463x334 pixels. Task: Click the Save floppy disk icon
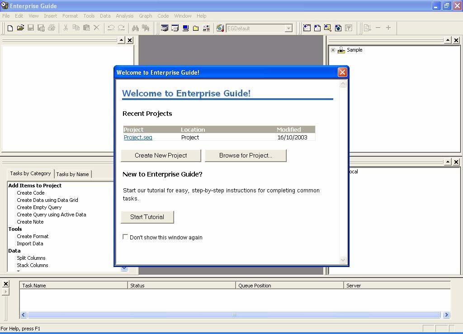31,28
